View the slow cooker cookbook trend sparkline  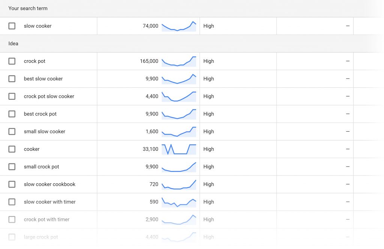point(179,184)
